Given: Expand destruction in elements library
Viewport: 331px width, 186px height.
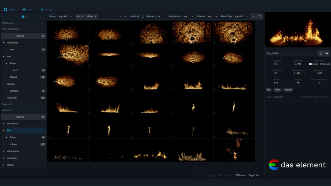Looking at the screenshot, I should (4, 124).
